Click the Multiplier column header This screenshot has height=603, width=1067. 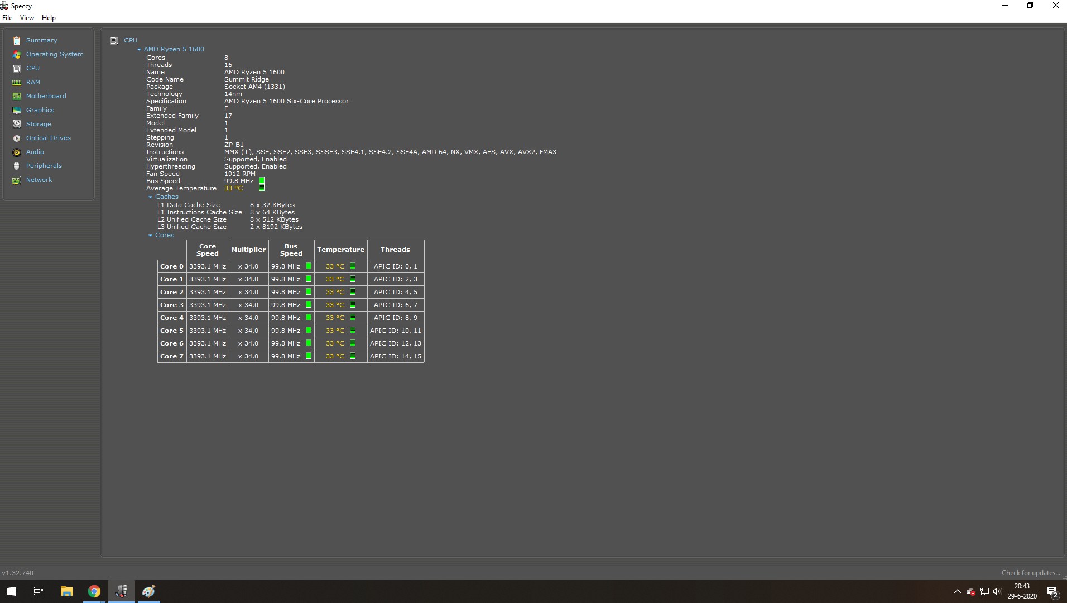248,250
